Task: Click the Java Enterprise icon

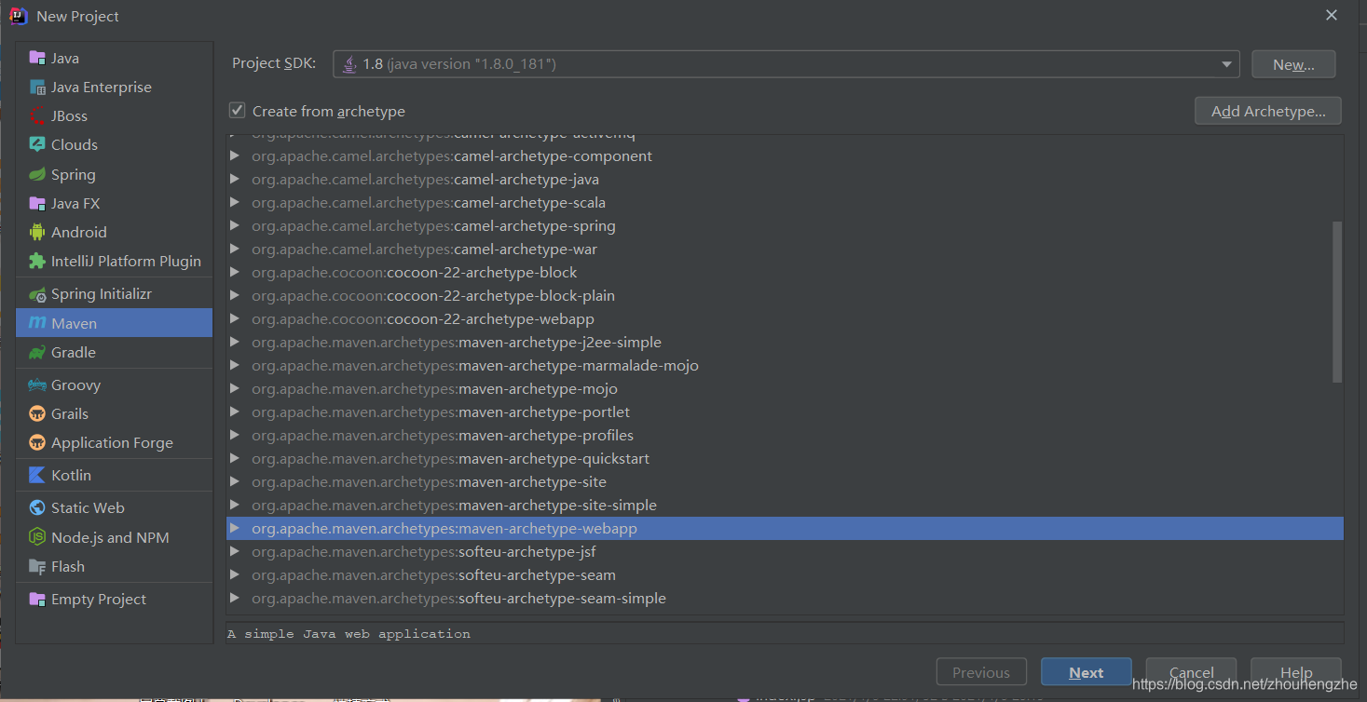Action: point(37,87)
